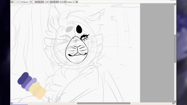
Task: Click the scroll down arrow on vertical scrollbar
Action: click(x=175, y=101)
